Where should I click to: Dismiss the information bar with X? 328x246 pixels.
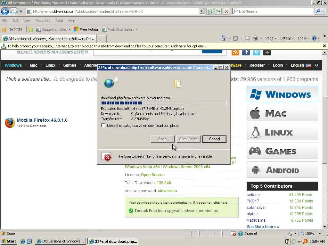[324, 46]
